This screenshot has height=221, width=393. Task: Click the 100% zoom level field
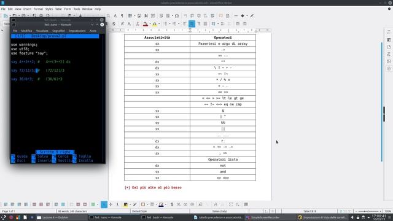point(387,211)
